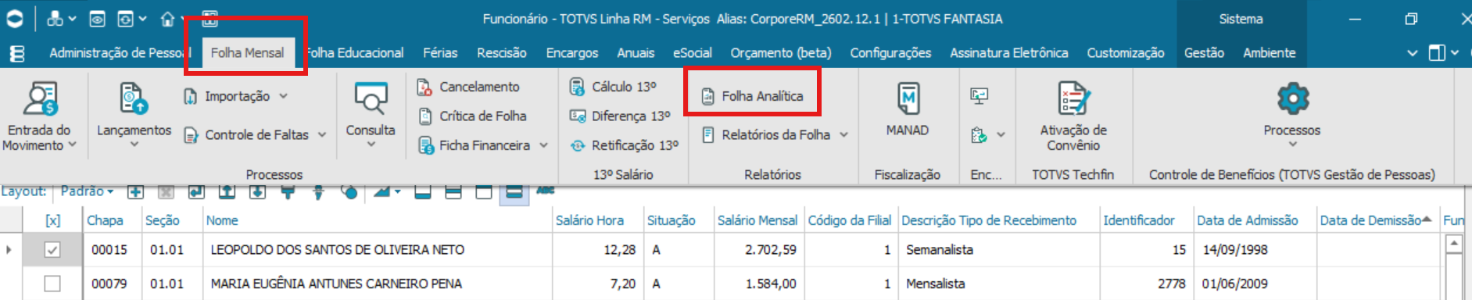Open the Crítica de Folha item

pos(472,116)
